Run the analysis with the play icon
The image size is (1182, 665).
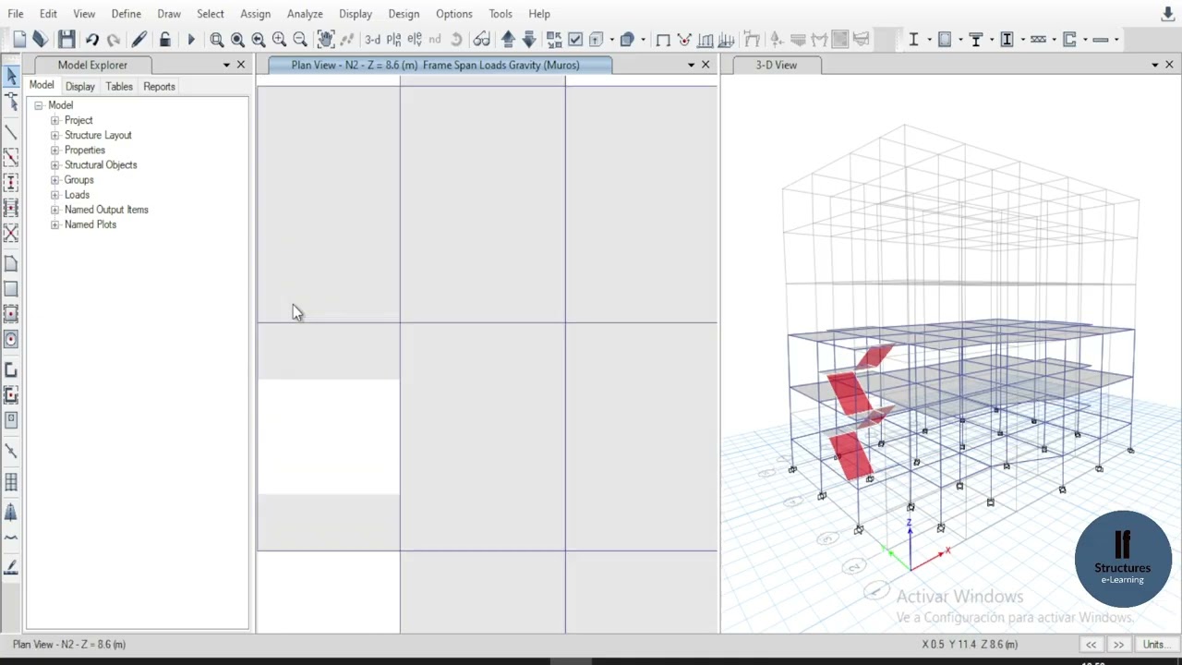[191, 39]
